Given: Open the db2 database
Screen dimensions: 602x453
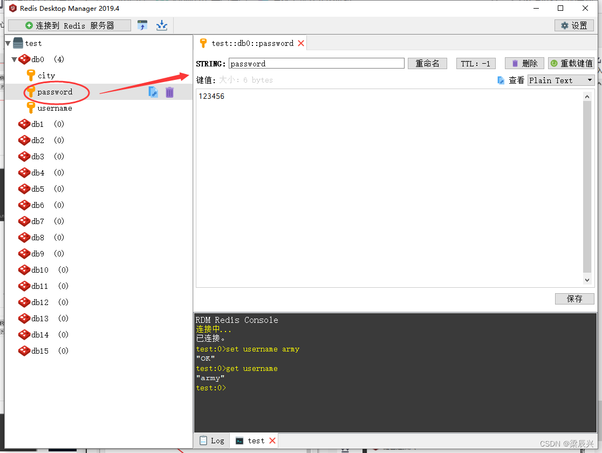Looking at the screenshot, I should pyautogui.click(x=41, y=140).
